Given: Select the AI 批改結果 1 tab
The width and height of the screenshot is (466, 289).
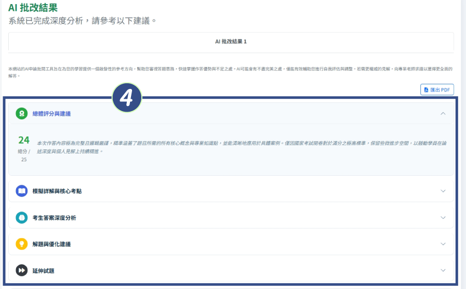Looking at the screenshot, I should (x=231, y=41).
